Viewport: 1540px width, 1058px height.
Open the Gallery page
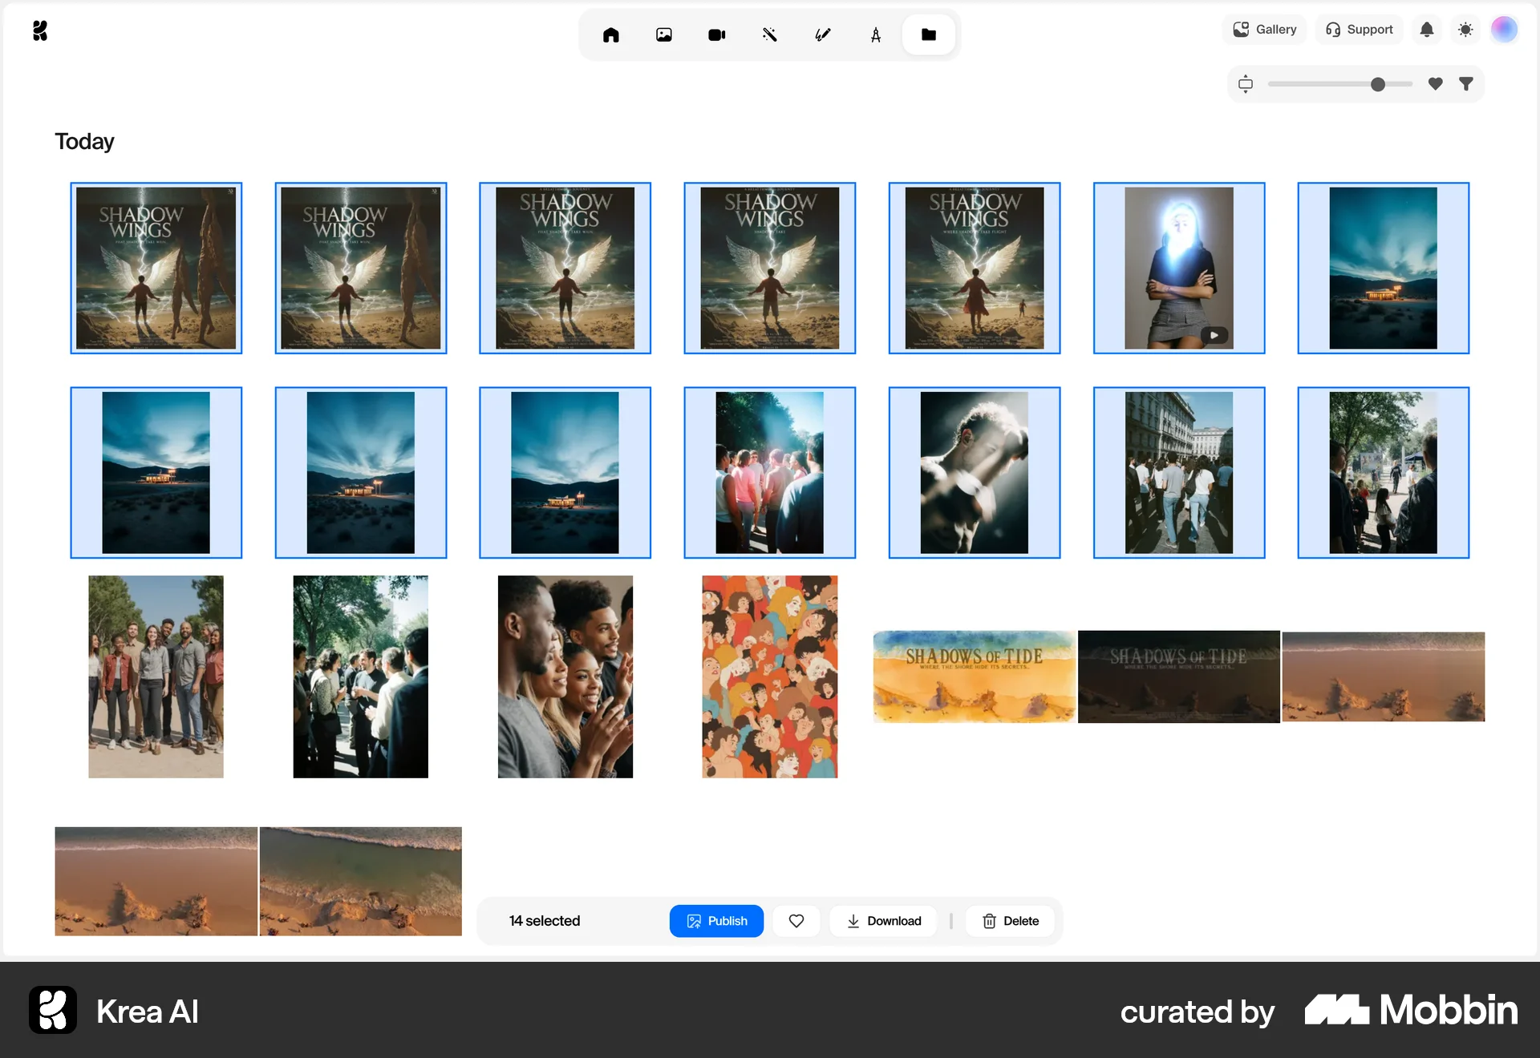1265,30
